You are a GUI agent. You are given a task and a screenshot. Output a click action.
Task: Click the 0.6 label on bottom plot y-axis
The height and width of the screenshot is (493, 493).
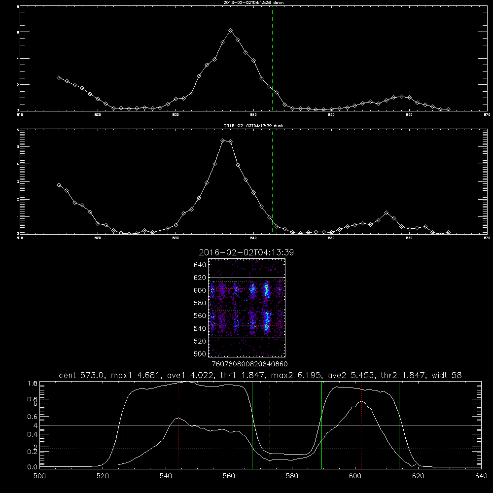coord(33,417)
